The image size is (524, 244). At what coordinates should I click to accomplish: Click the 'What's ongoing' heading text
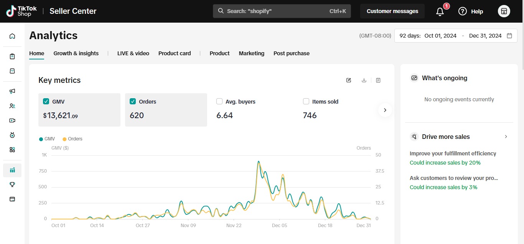[445, 78]
